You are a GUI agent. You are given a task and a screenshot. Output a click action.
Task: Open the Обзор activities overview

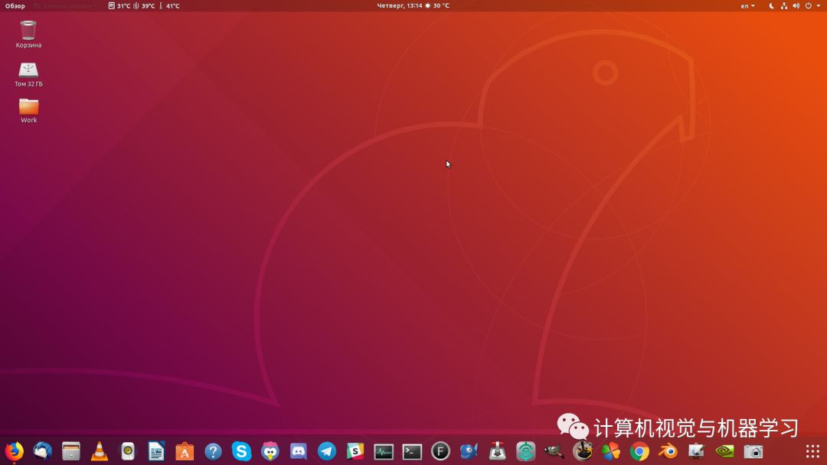point(15,6)
